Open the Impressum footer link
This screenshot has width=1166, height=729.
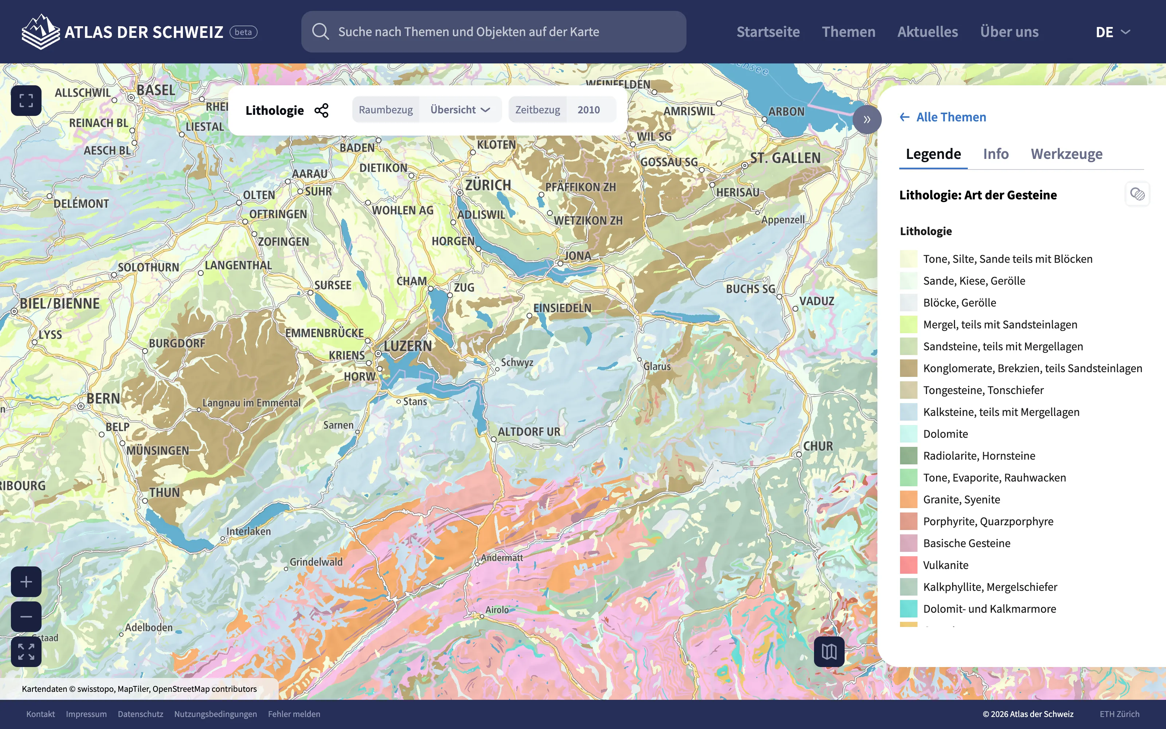[x=86, y=714]
